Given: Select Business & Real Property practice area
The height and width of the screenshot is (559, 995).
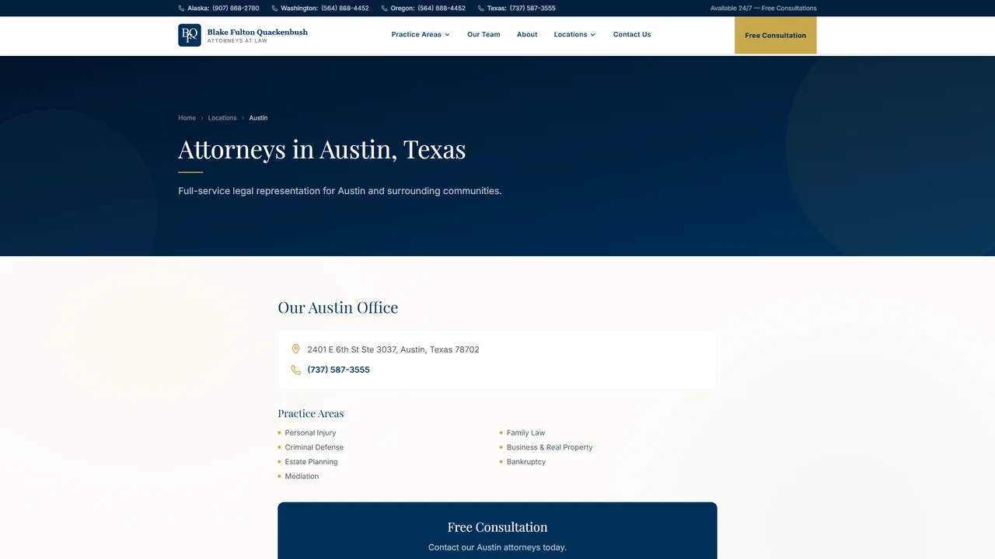Looking at the screenshot, I should point(550,447).
